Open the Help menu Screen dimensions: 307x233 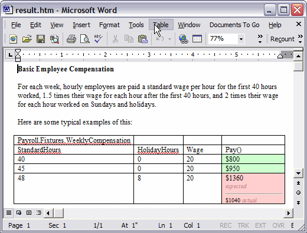point(275,25)
